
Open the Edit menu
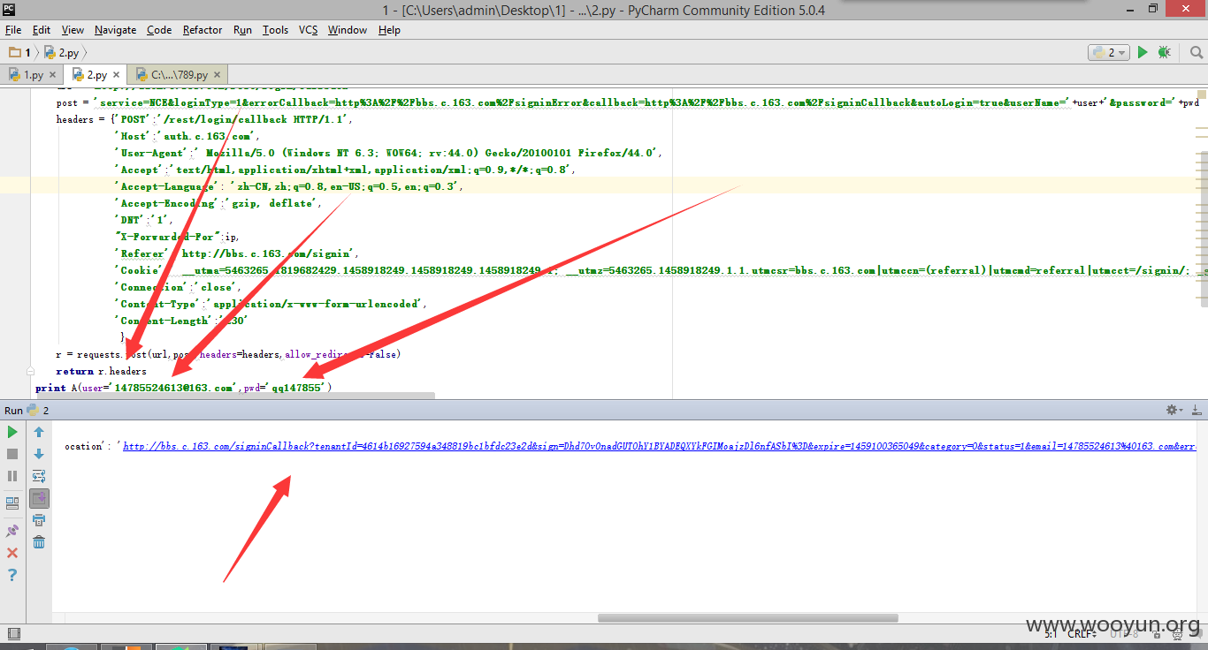point(42,30)
